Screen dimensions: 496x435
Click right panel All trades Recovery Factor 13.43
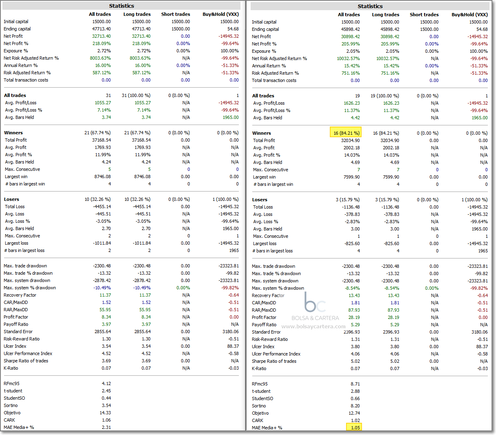[354, 295]
